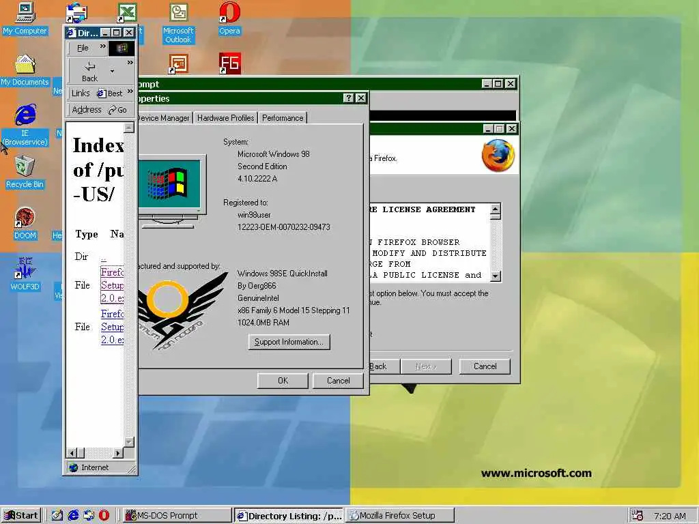Click the Address label in IE

(x=87, y=110)
